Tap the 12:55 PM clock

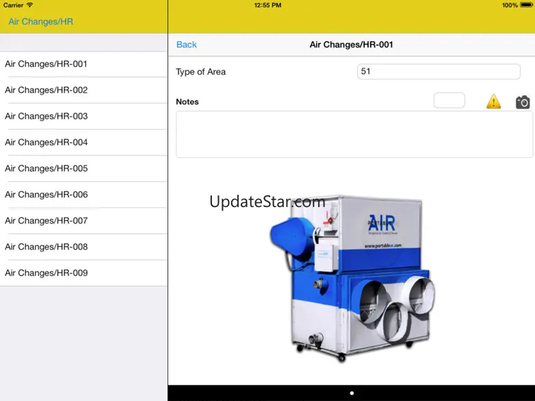[267, 5]
